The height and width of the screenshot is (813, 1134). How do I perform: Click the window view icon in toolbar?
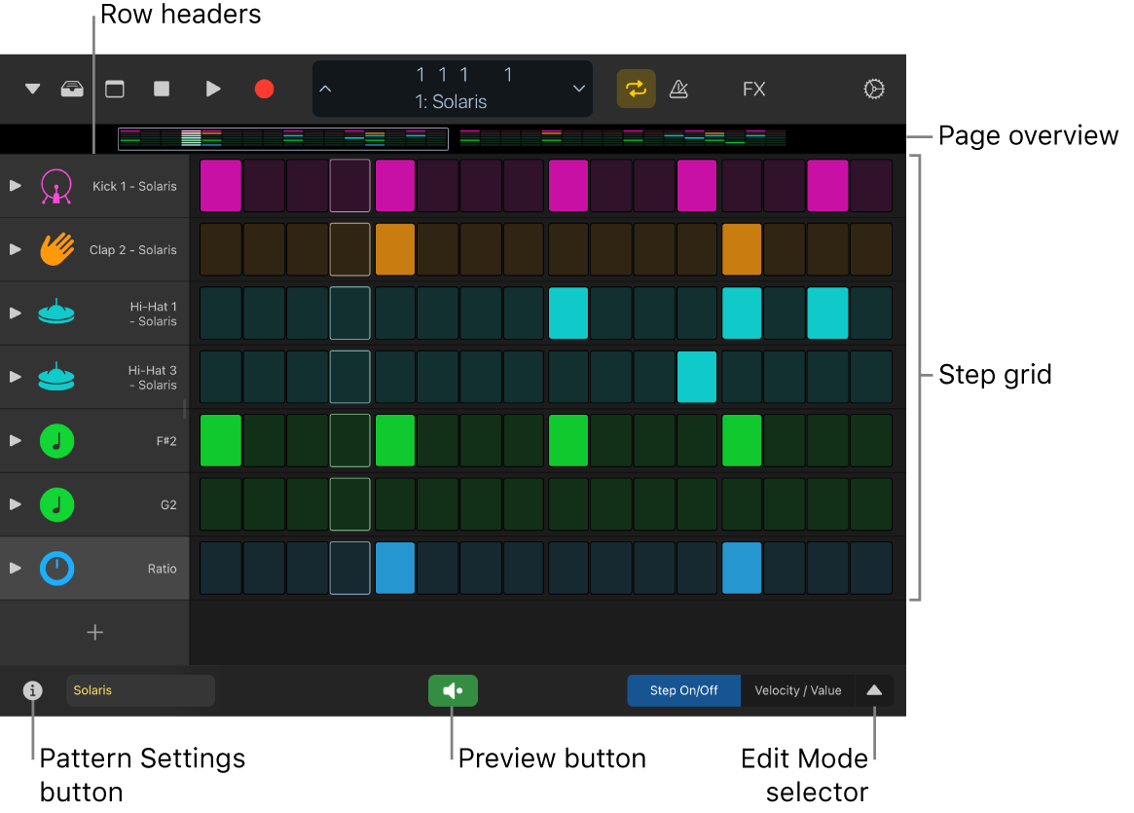coord(115,89)
